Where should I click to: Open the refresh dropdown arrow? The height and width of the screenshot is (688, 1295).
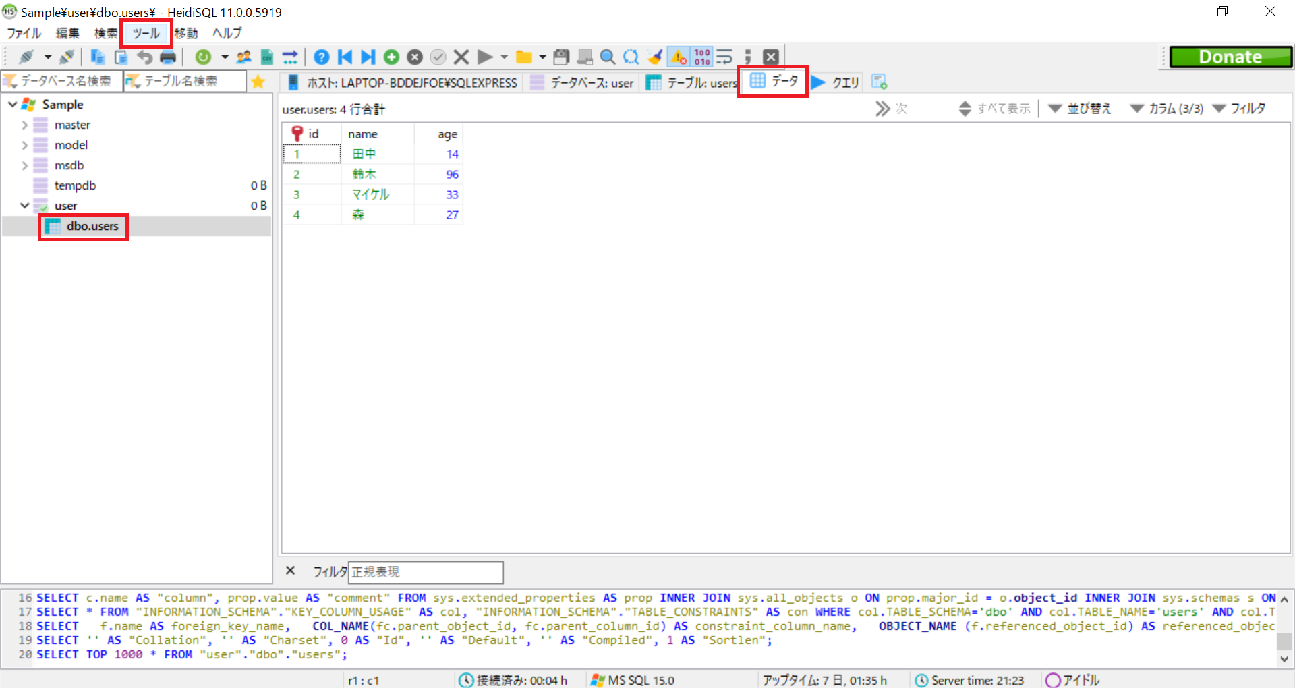[225, 57]
